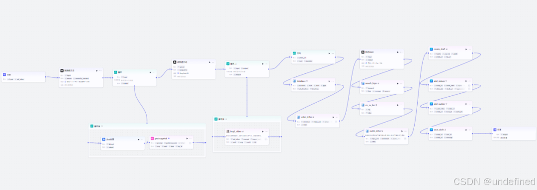537x190 pixels.
Task: Click the 结束 end node icon
Action: [495, 130]
